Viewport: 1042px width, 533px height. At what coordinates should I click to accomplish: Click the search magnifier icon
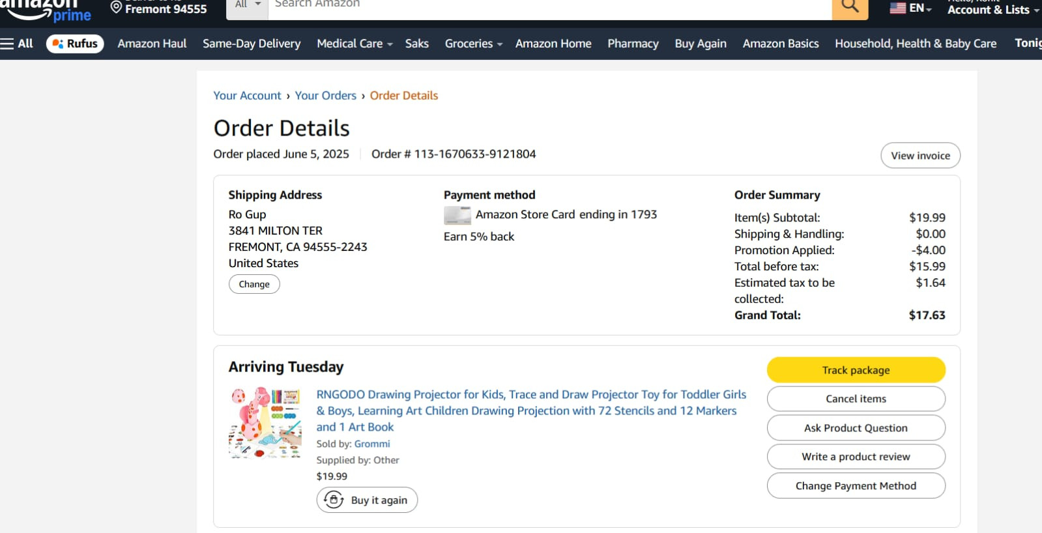click(x=850, y=7)
